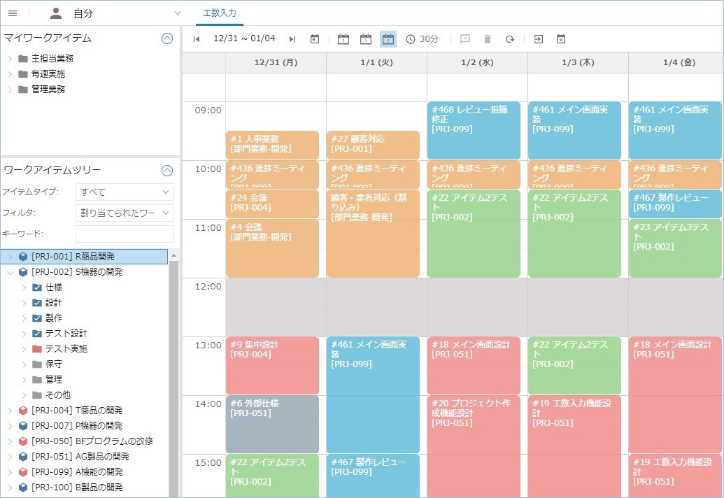Open the アイテムタイプ dropdown showing すべて
This screenshot has width=724, height=498.
click(x=125, y=192)
